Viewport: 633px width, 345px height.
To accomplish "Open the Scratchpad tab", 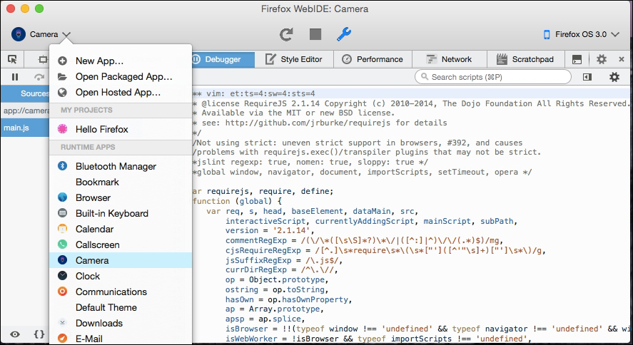I will 525,59.
